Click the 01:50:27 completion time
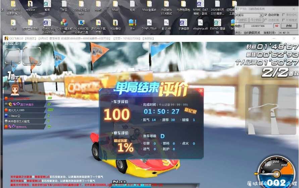This screenshot has width=299, height=188. 161,112
